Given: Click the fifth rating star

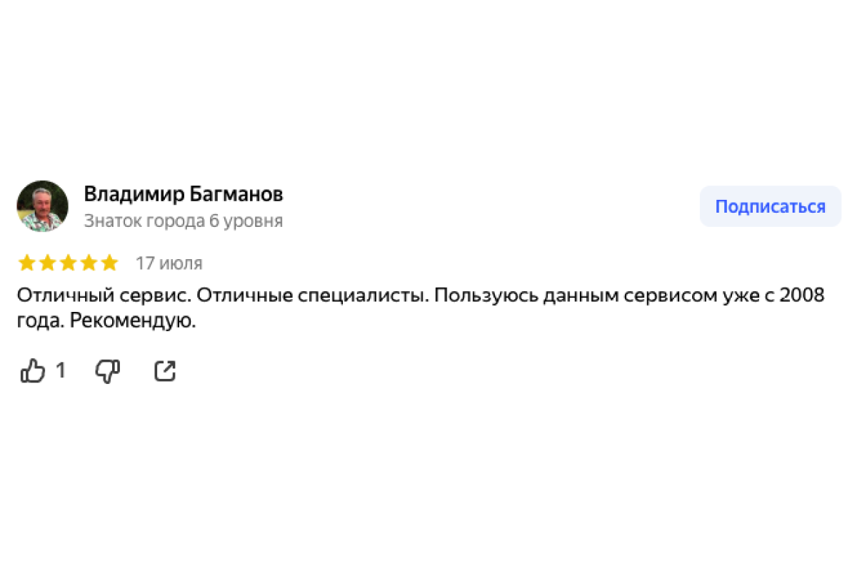Looking at the screenshot, I should coord(109,263).
